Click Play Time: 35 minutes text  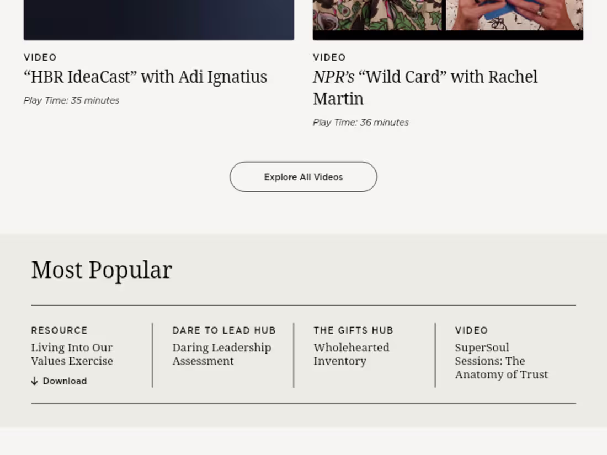(x=71, y=100)
